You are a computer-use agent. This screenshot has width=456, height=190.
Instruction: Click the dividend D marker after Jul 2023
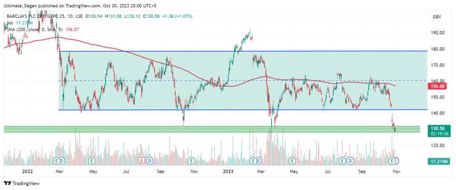click(351, 160)
